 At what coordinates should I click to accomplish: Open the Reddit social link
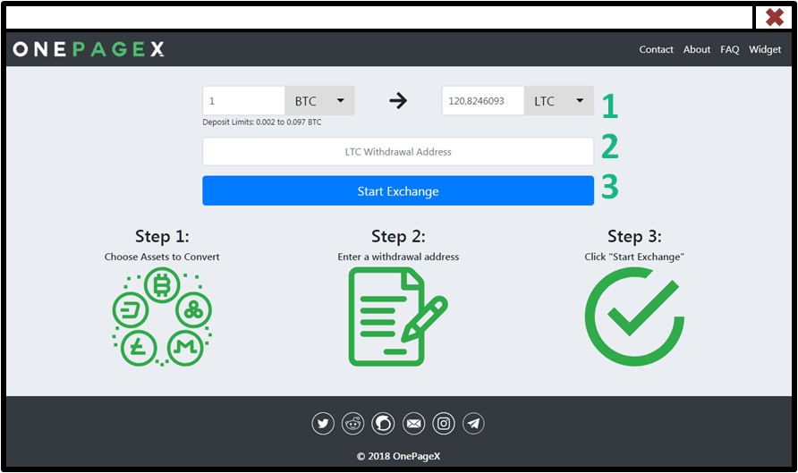pyautogui.click(x=352, y=423)
